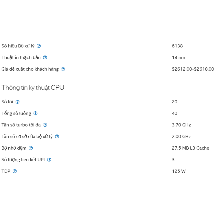Viewport: 217px width, 217px height.
Task: Click the TDP help icon
Action: point(15,171)
